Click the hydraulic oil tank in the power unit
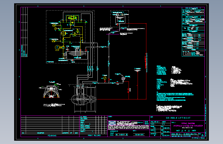 (x=77, y=55)
